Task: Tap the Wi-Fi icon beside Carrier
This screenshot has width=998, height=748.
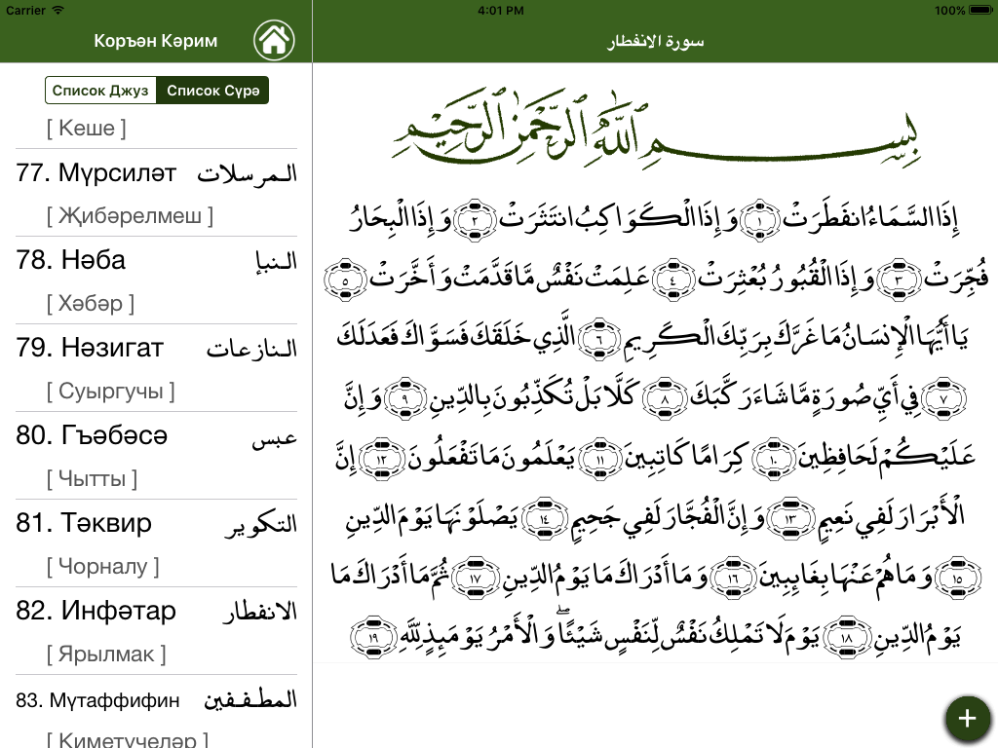Action: [58, 10]
